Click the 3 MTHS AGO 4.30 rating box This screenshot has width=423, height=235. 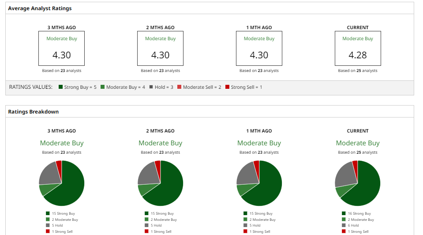tap(62, 49)
